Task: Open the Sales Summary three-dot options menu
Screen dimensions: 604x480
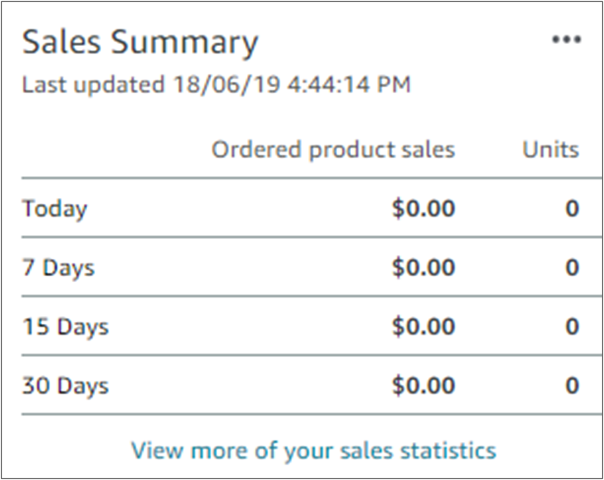Action: 566,40
